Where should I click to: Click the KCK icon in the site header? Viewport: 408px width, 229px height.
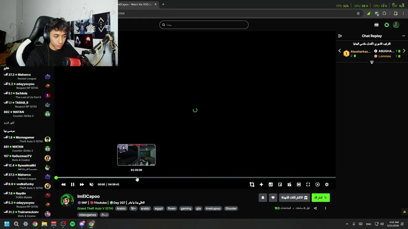(x=376, y=25)
